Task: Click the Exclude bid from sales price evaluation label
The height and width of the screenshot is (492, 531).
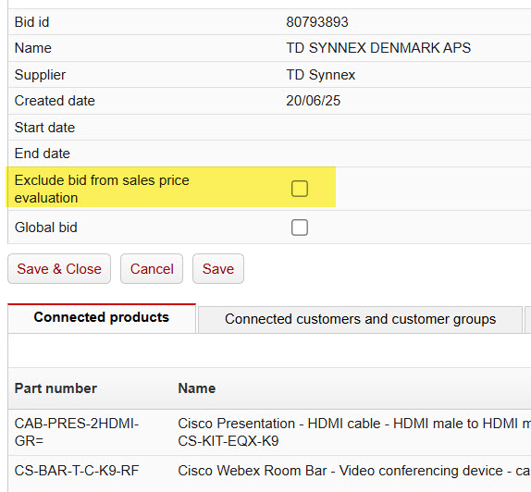Action: (x=102, y=189)
